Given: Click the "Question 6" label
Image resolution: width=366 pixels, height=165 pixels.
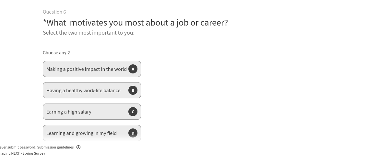Looking at the screenshot, I should coord(54,12).
